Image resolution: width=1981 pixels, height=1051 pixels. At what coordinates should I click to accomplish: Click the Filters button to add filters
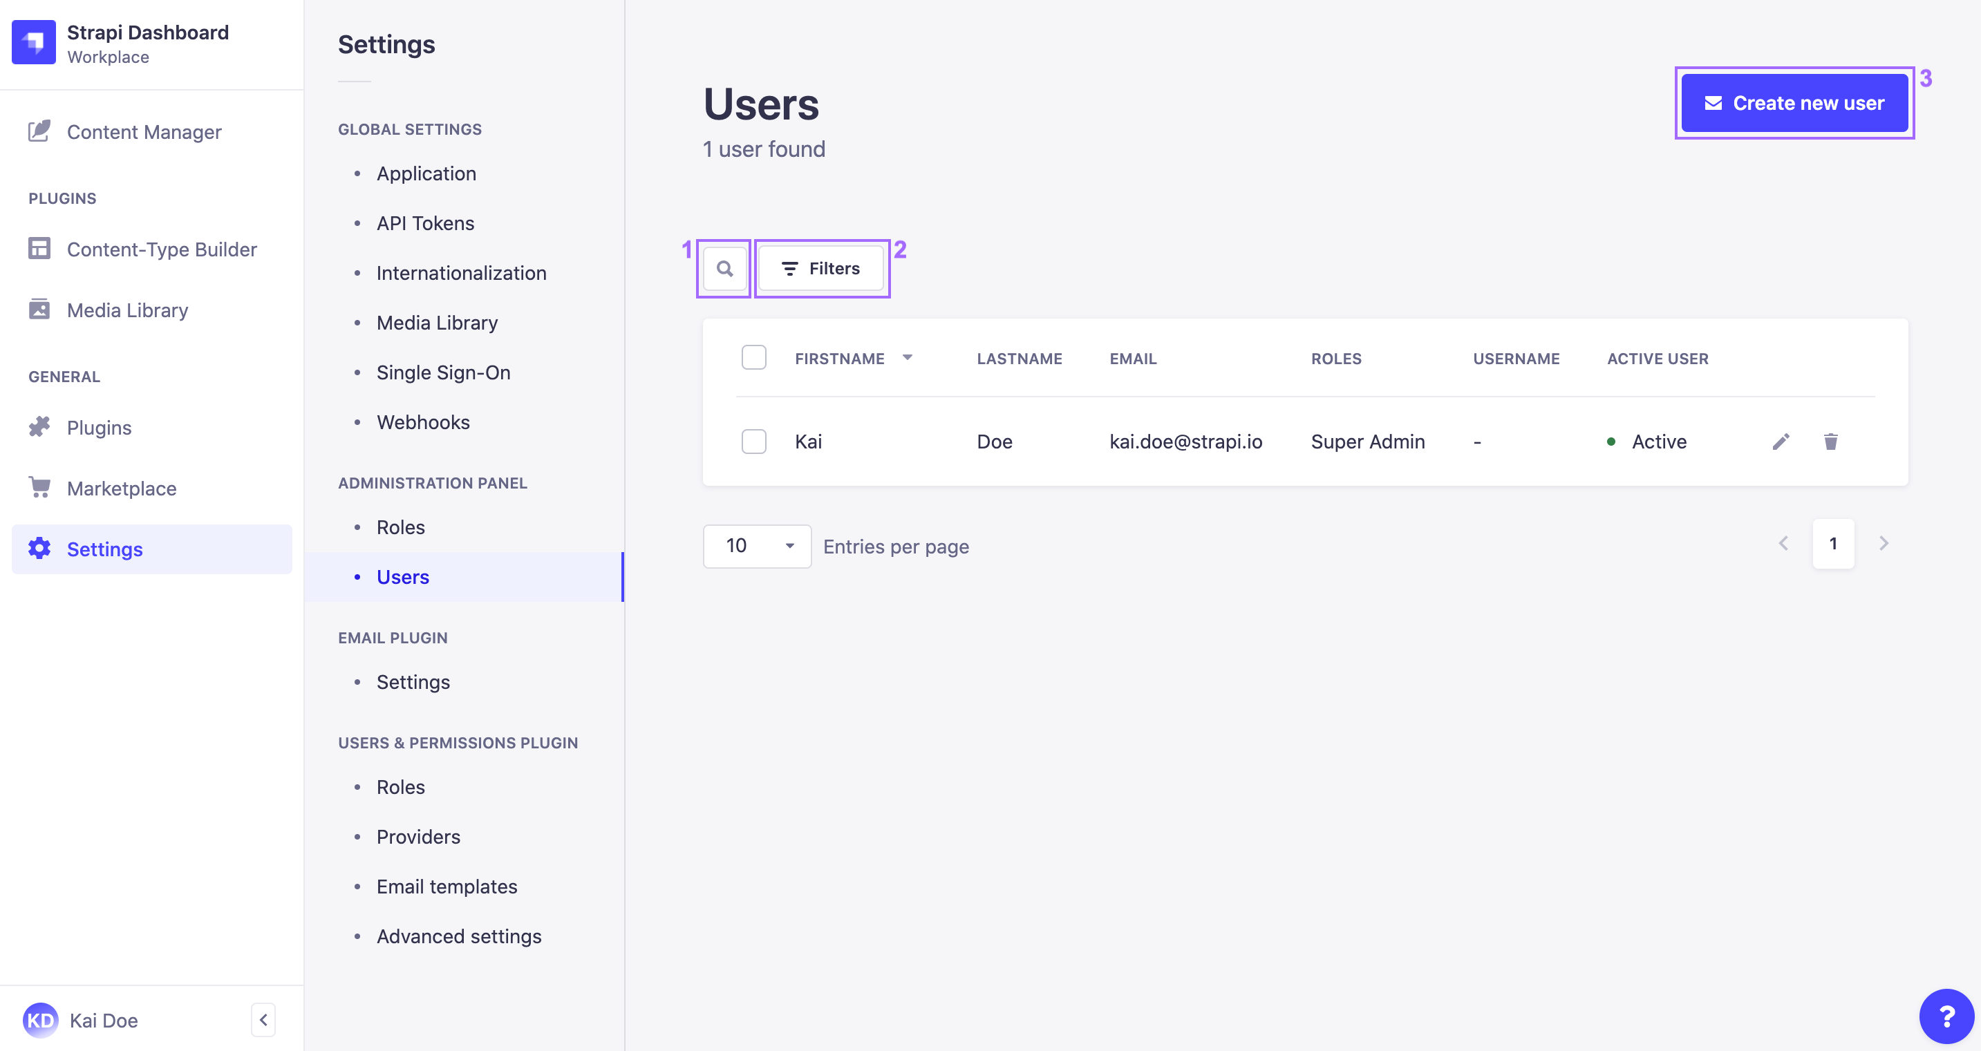pos(820,269)
